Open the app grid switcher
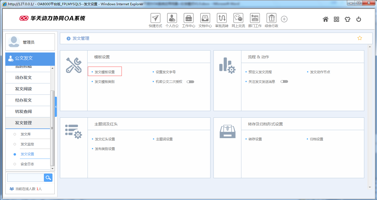377x200 pixels. click(x=336, y=19)
